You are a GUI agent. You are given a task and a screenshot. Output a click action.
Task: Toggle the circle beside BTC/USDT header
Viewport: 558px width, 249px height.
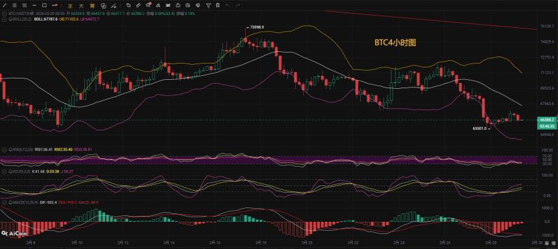pos(5,14)
